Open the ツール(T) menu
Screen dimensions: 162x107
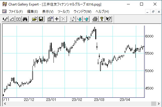[x=63, y=12]
